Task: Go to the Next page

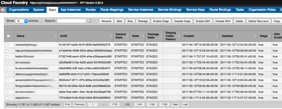Action: coord(176,104)
